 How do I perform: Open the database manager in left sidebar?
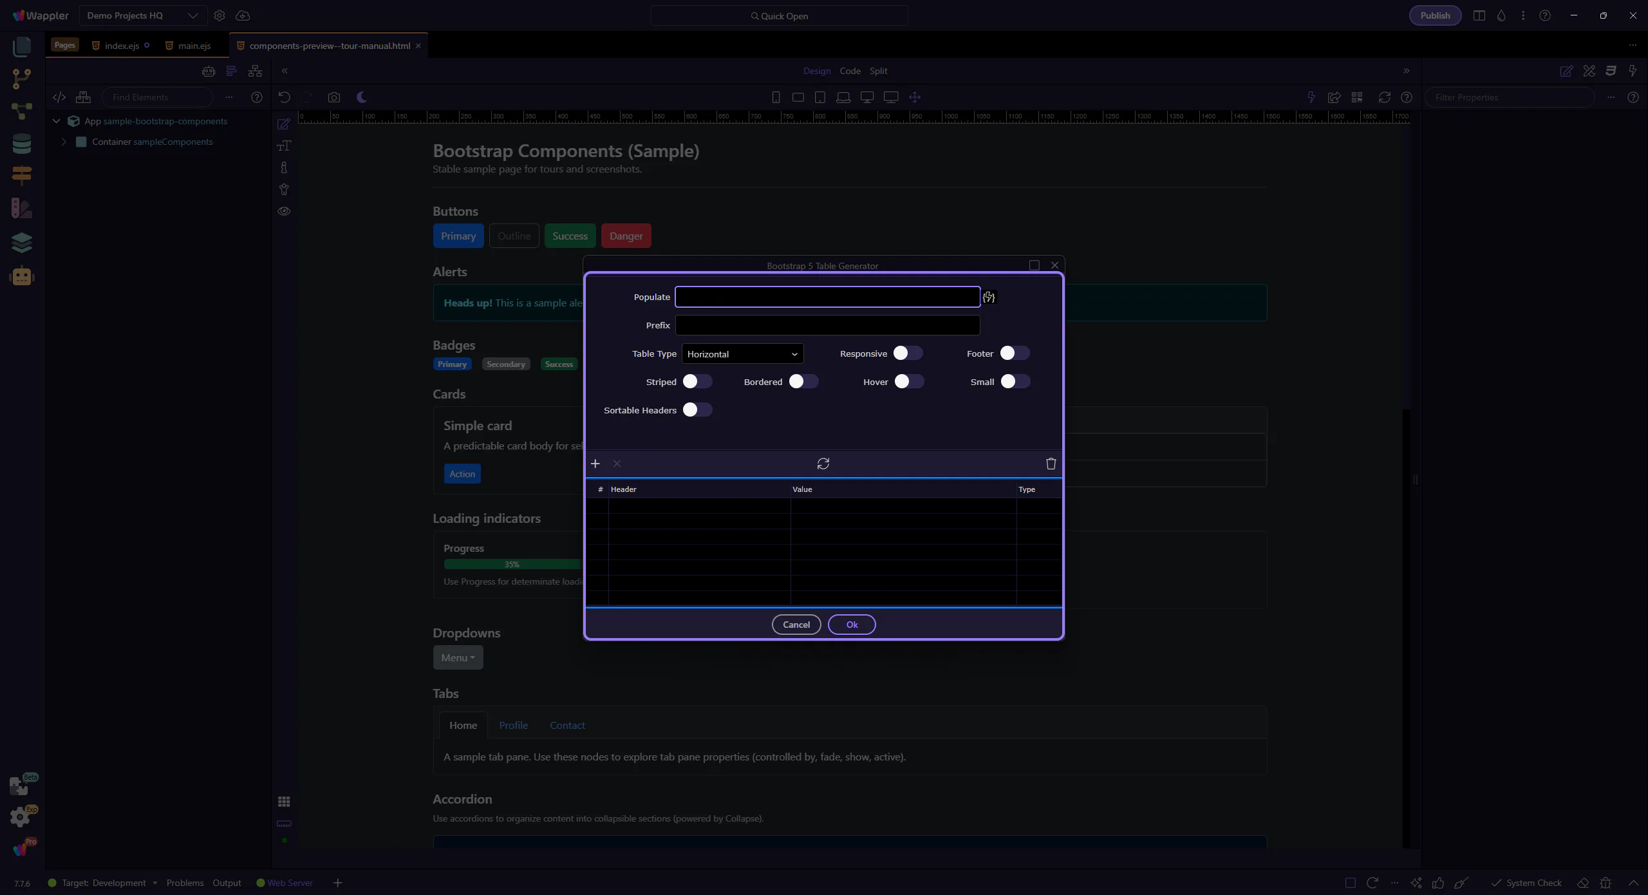click(22, 144)
